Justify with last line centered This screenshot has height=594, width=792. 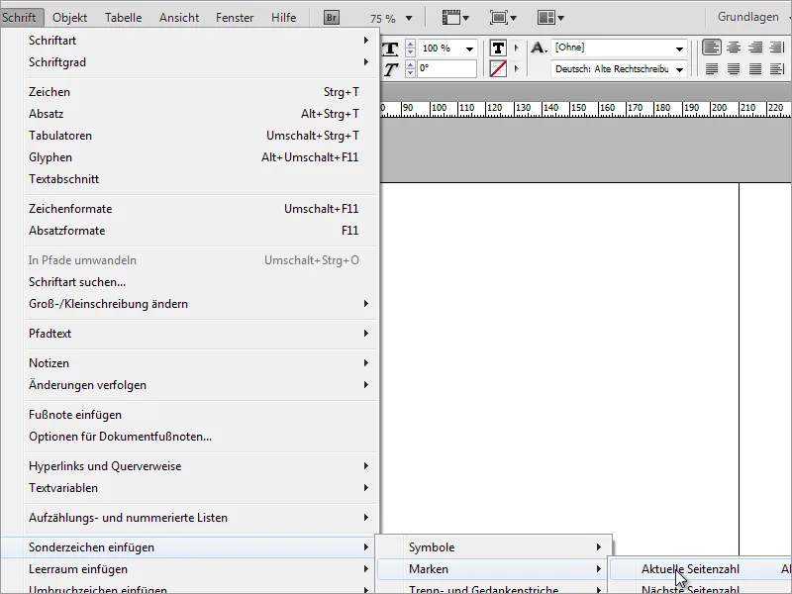point(734,68)
